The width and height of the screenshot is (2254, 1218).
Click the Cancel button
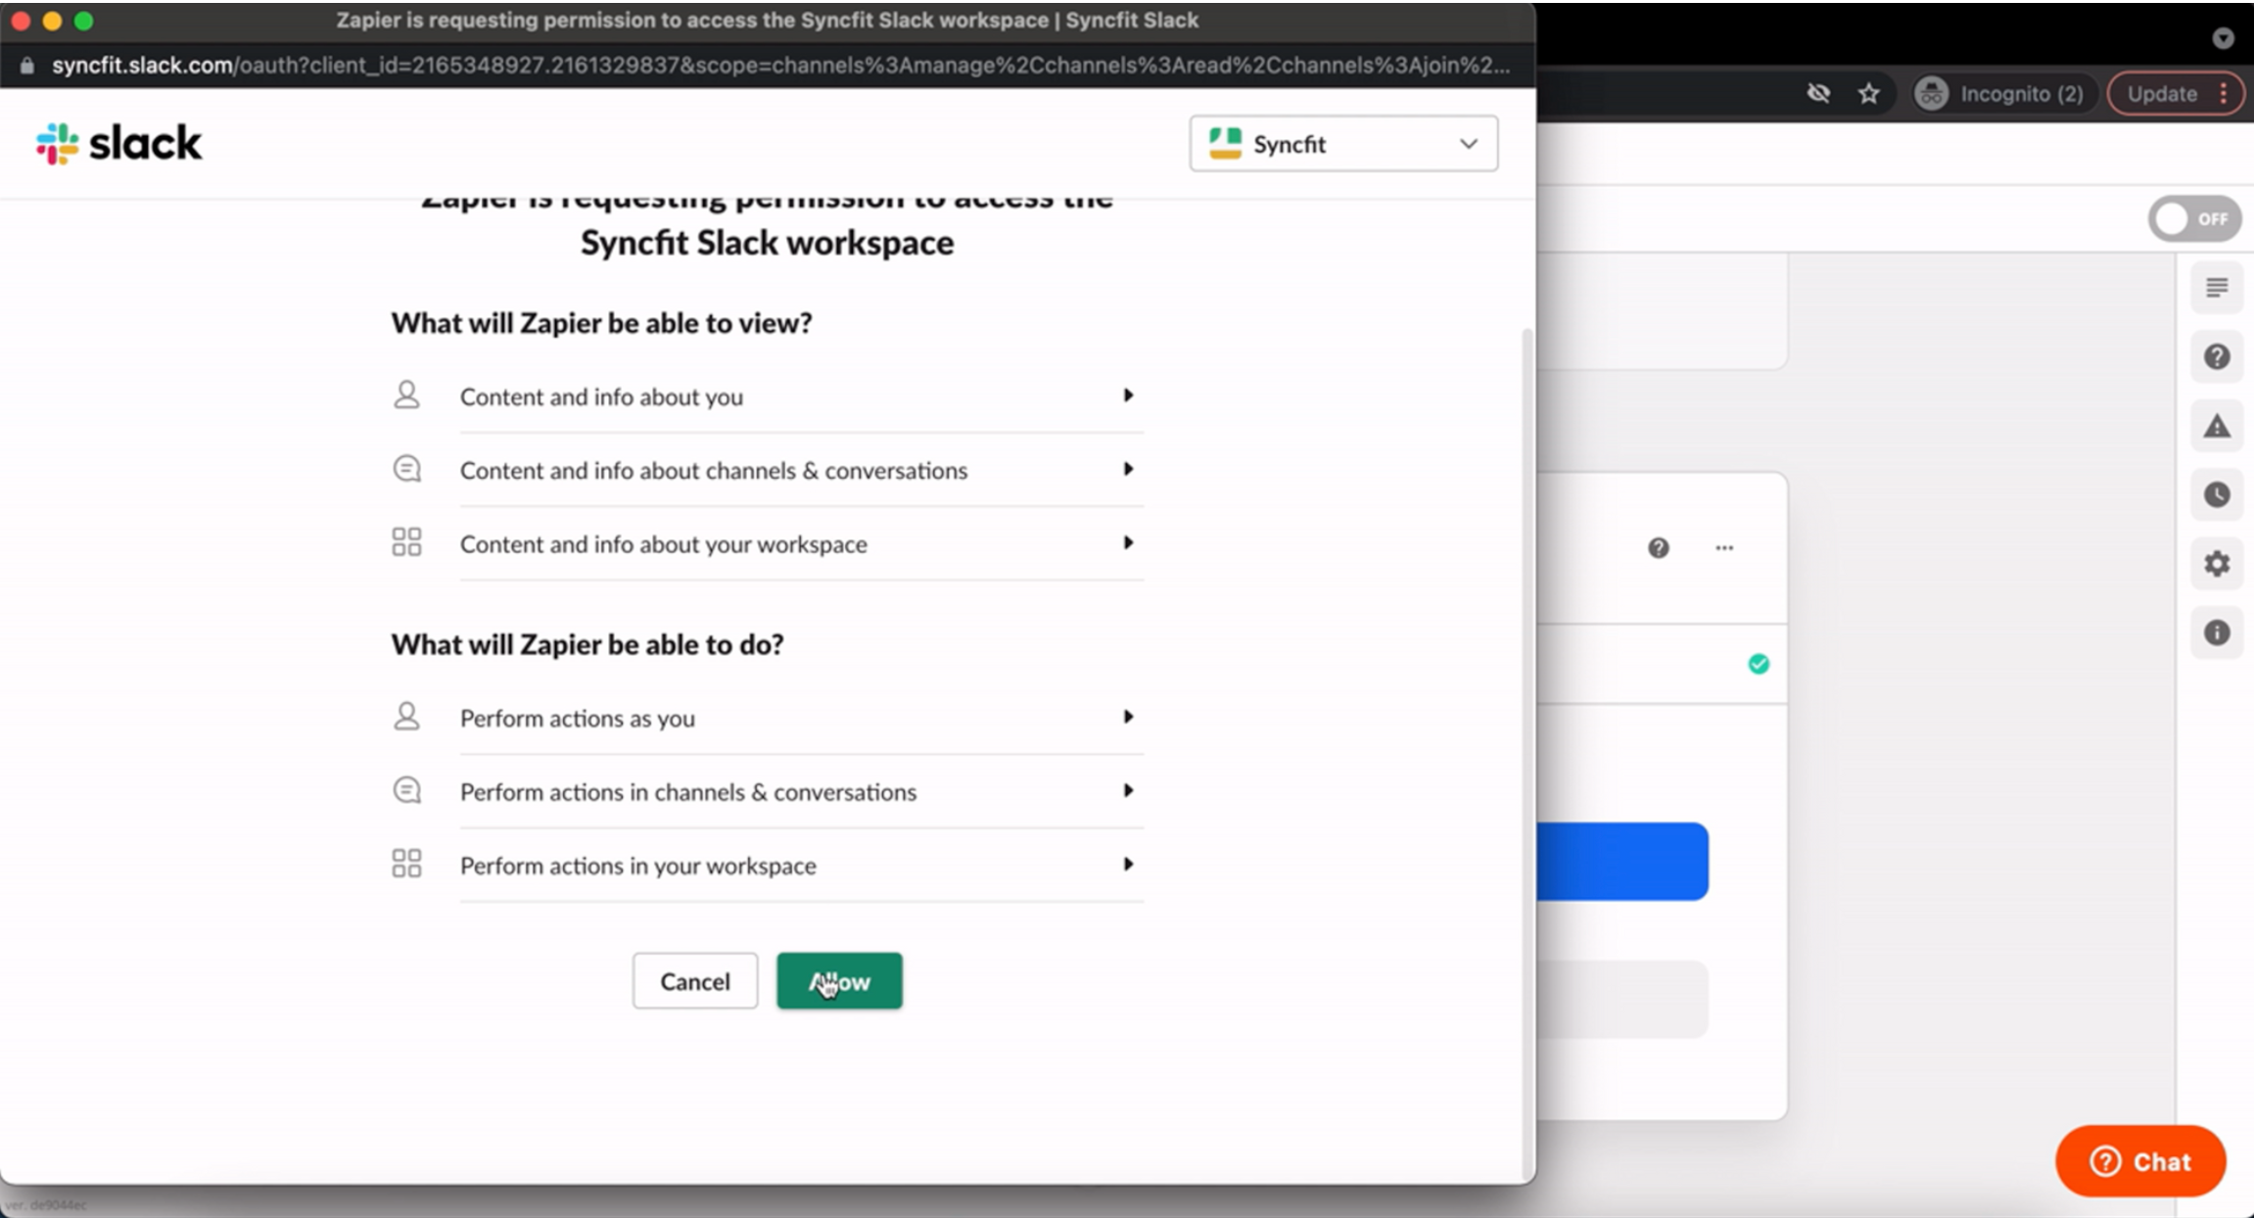695,981
